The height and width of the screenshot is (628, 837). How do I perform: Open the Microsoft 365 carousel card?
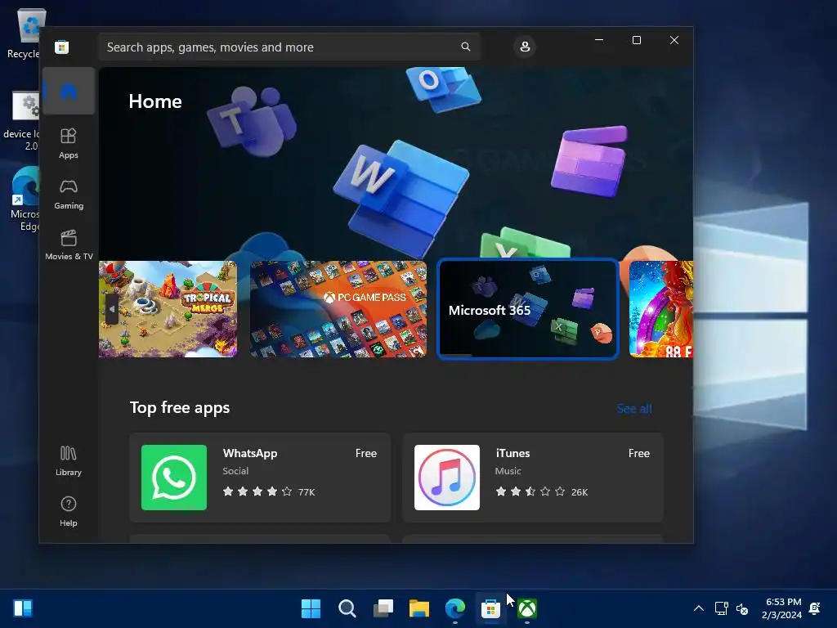click(528, 309)
